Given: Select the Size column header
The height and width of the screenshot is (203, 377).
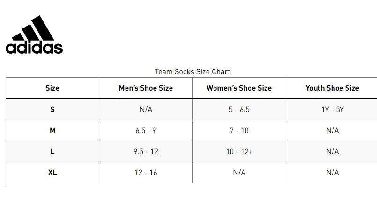Looking at the screenshot, I should click(52, 88).
